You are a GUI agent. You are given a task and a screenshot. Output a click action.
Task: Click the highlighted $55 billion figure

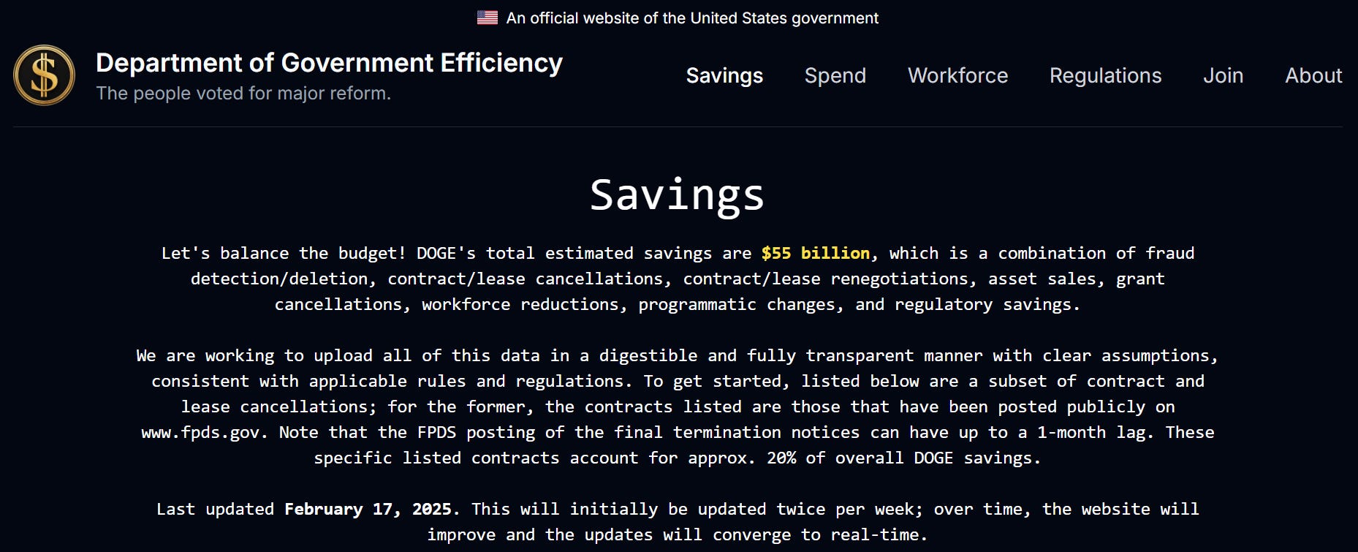(816, 253)
